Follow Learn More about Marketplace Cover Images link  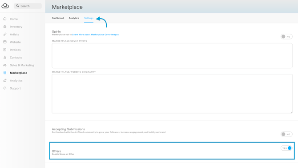(96, 35)
